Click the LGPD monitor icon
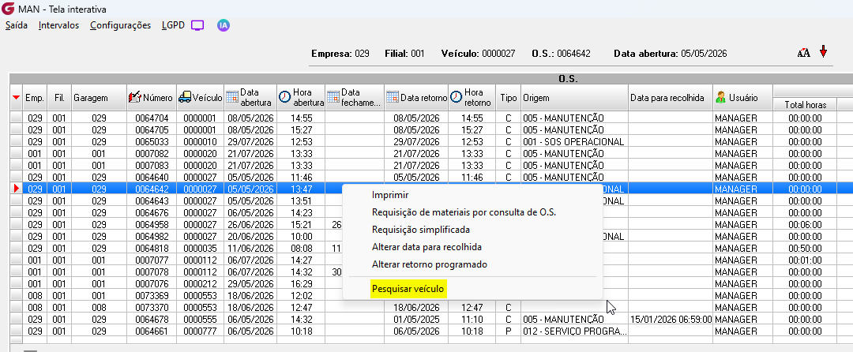This screenshot has height=352, width=853. point(197,25)
